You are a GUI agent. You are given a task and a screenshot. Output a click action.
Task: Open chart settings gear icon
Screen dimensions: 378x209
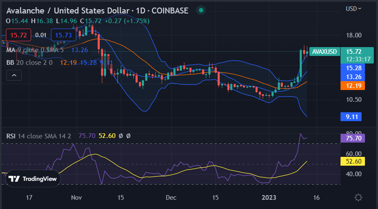(358, 198)
